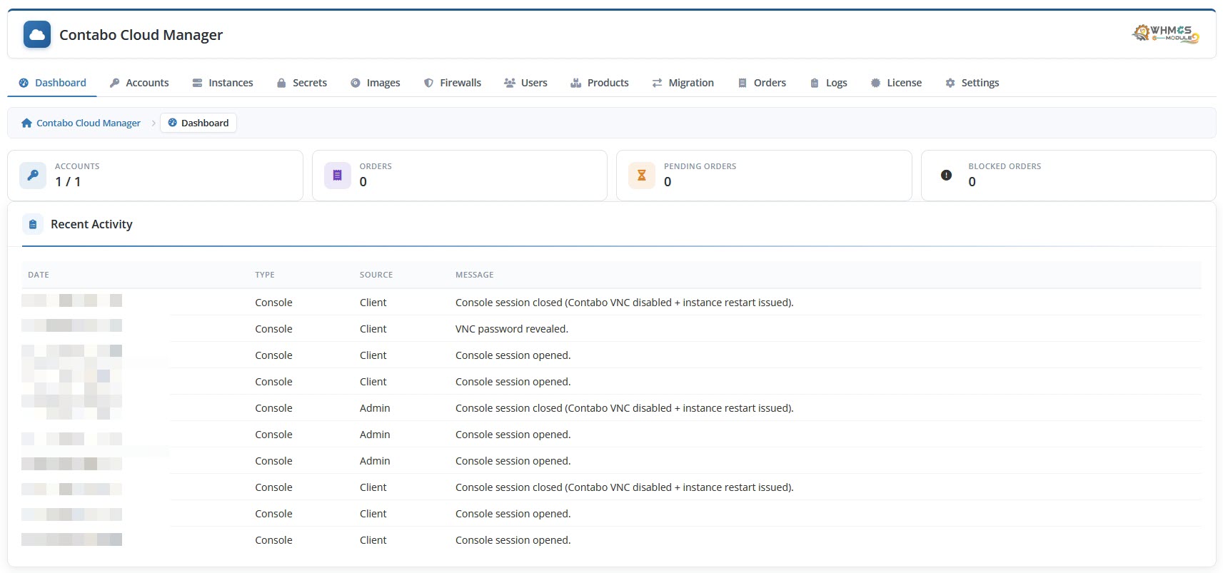Viewport: 1223px width, 573px height.
Task: Open the Images tab
Action: [x=376, y=83]
